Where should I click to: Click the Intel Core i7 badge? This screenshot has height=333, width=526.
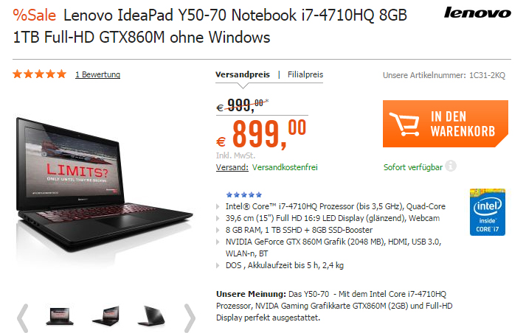(488, 212)
